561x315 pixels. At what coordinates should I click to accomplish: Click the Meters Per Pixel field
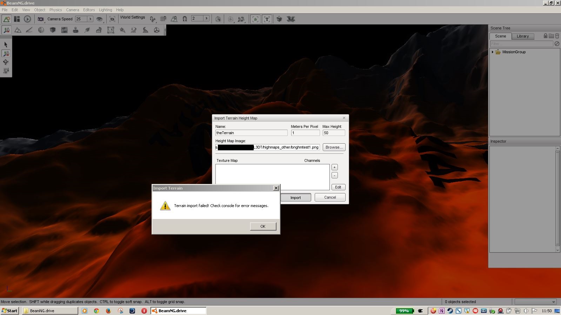pos(305,133)
